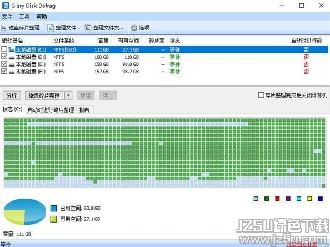Click the 暂停 button
Viewport: 330px width, 247px height.
tap(86, 95)
